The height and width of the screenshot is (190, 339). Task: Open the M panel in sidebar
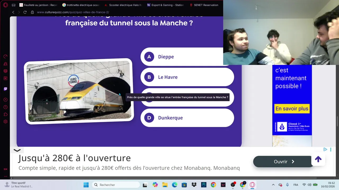pos(5,78)
